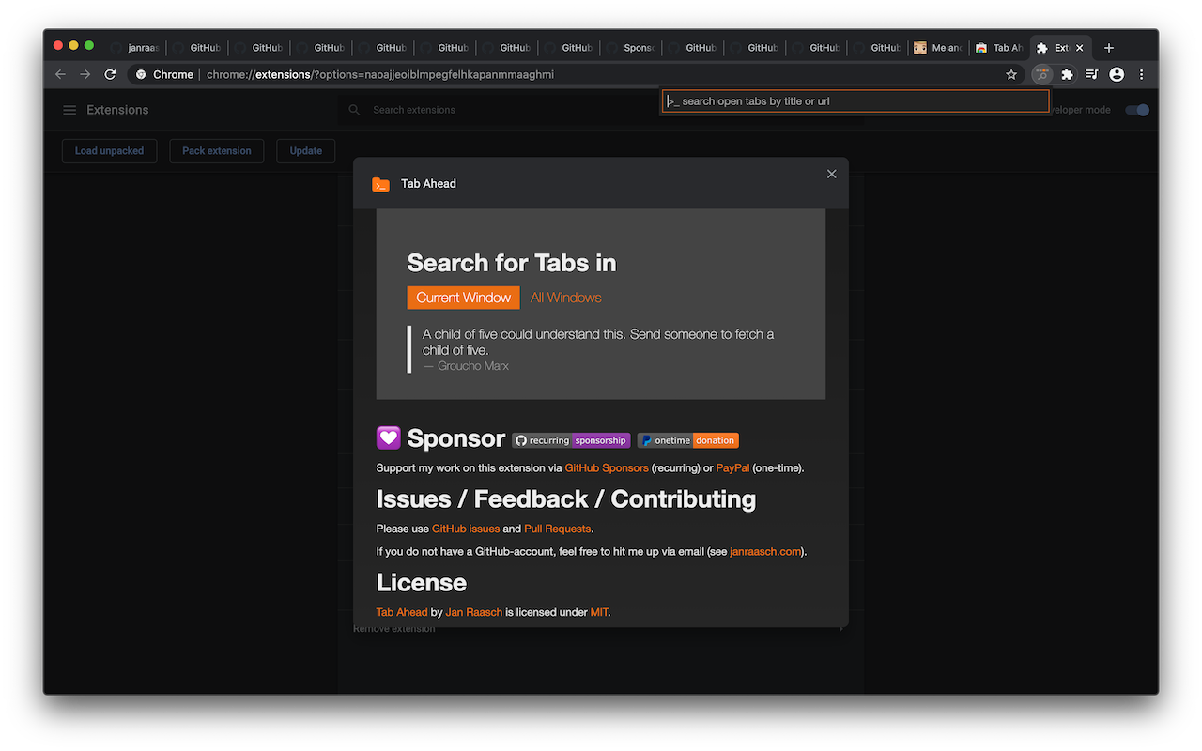
Task: Switch to the janraasch tab
Action: coord(136,48)
